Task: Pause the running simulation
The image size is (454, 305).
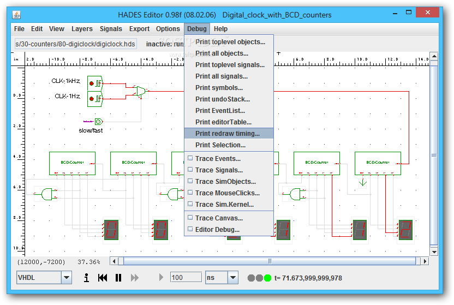Action: [x=118, y=278]
